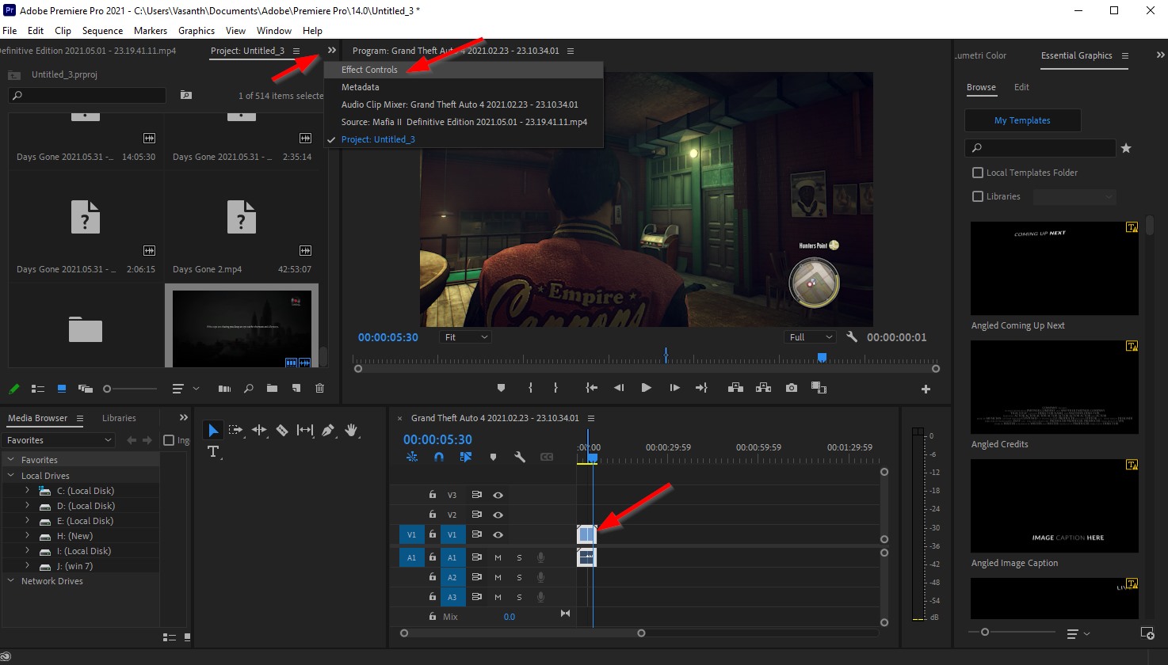Toggle lock on track V3
1168x665 pixels.
[432, 495]
